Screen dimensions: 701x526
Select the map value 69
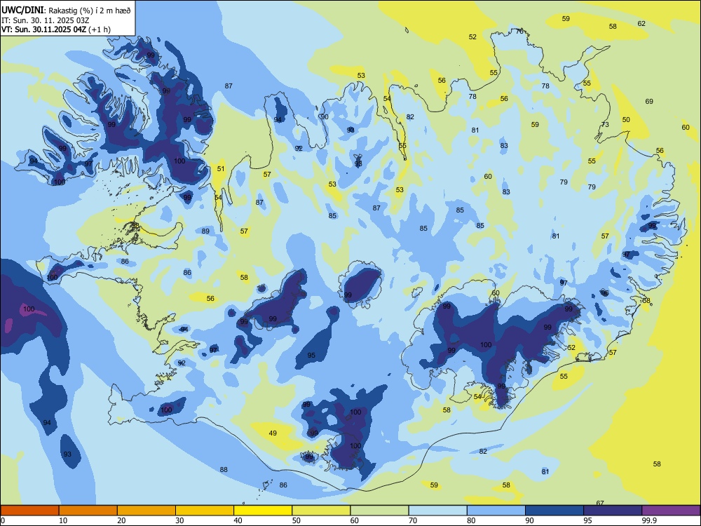coord(649,102)
